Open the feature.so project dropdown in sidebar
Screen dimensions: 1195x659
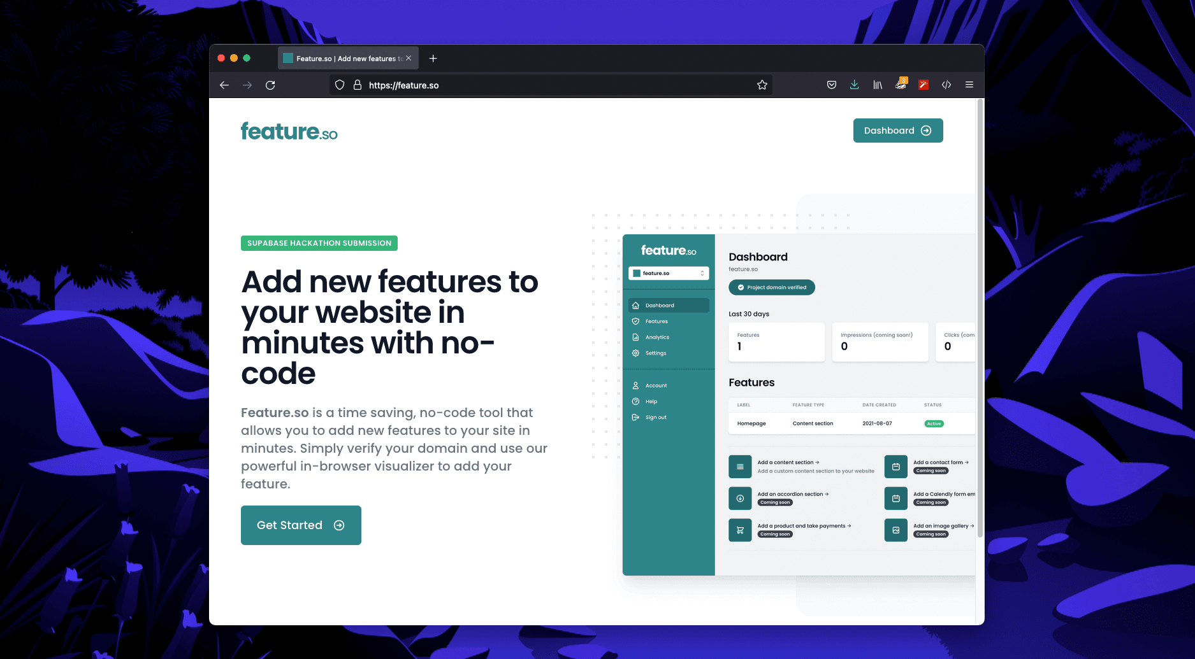[669, 273]
